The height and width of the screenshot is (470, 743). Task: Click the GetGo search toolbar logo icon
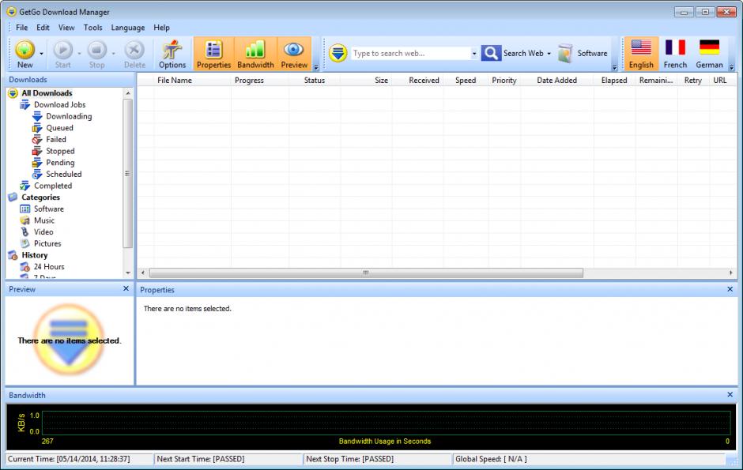point(338,53)
